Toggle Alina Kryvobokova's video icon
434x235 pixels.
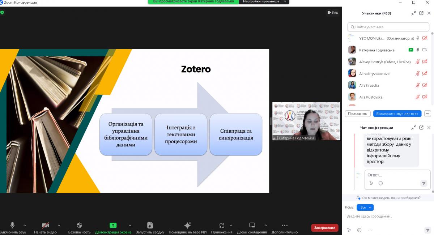point(425,73)
